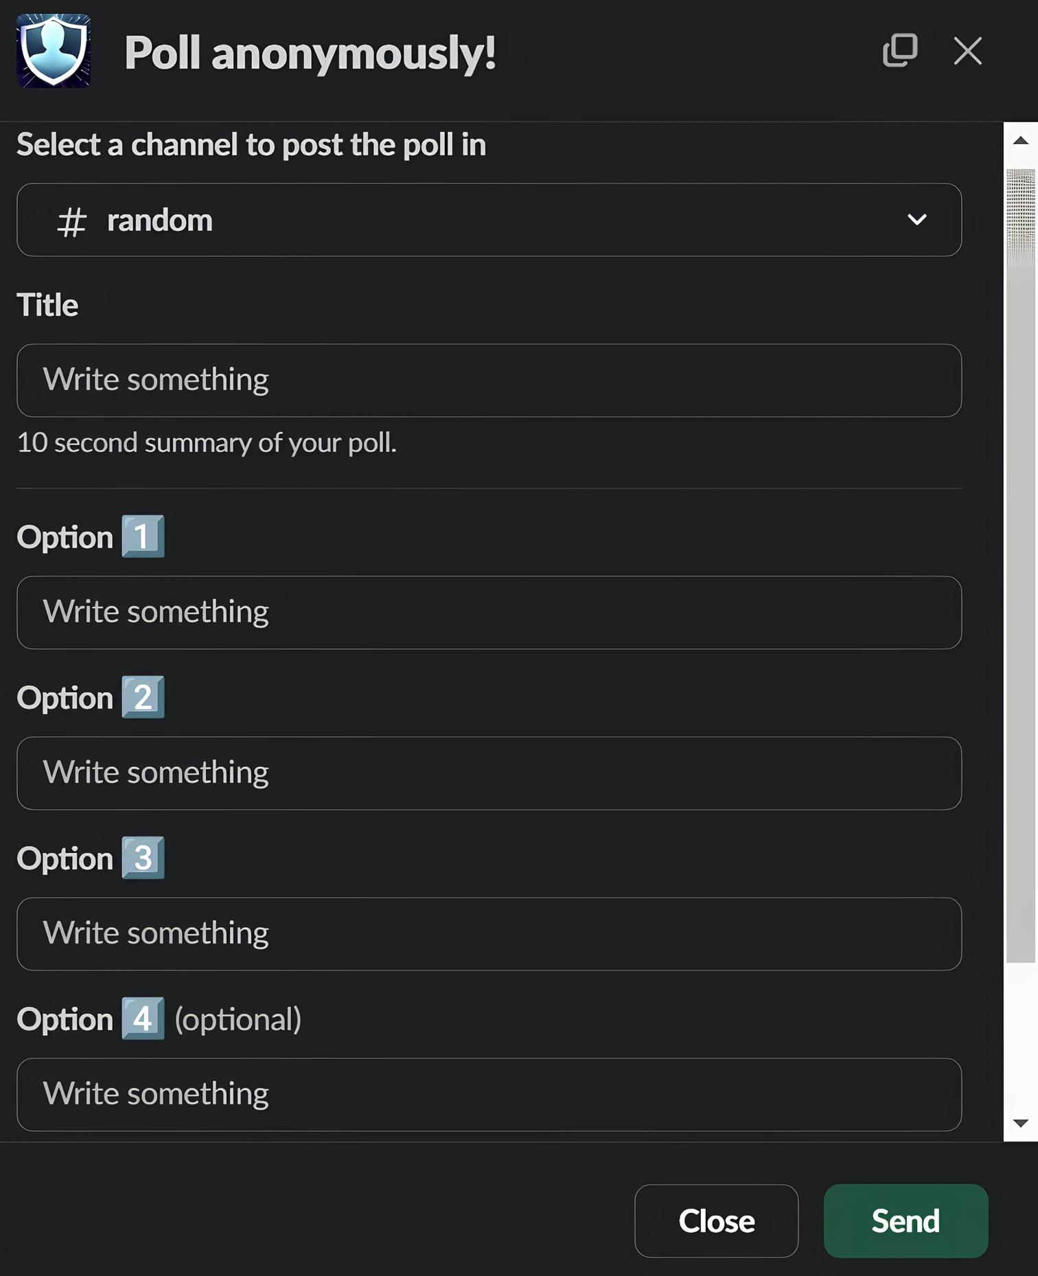Click into Option 1 text field
This screenshot has width=1038, height=1276.
[489, 613]
